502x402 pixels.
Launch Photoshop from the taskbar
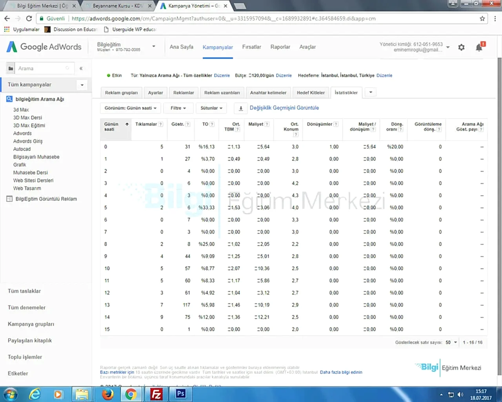[x=181, y=394]
